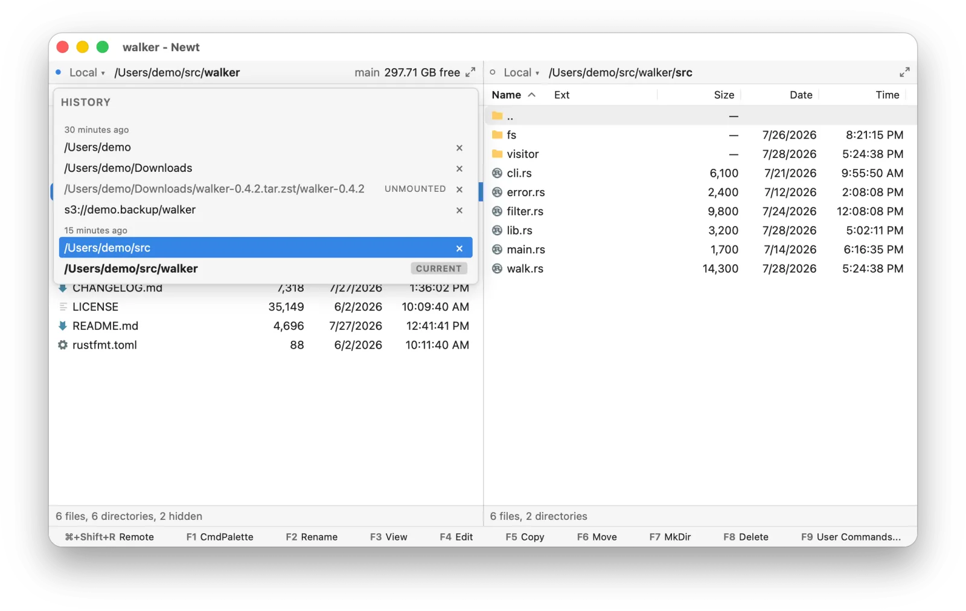Screen dimensions: 966x611
Task: Remove /Users/demo/src from history
Action: tap(459, 249)
